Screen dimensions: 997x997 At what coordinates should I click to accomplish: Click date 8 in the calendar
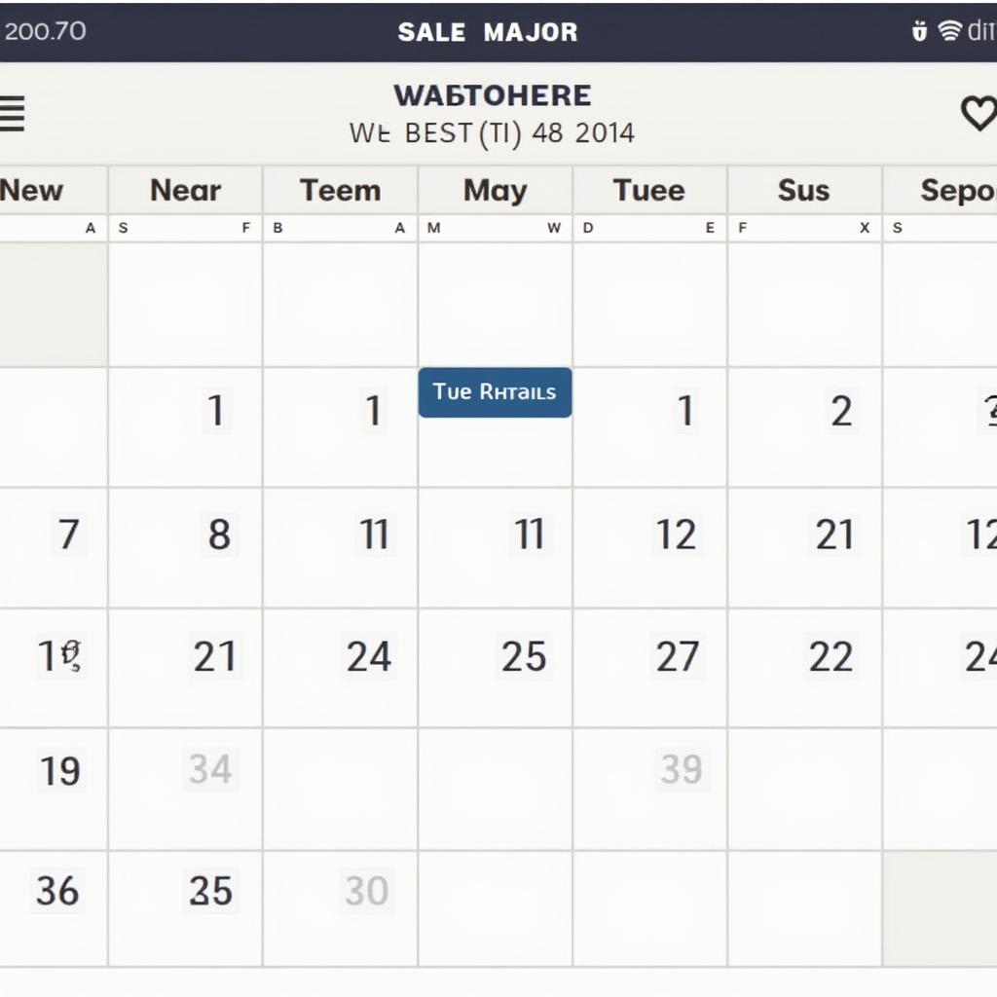tap(219, 535)
